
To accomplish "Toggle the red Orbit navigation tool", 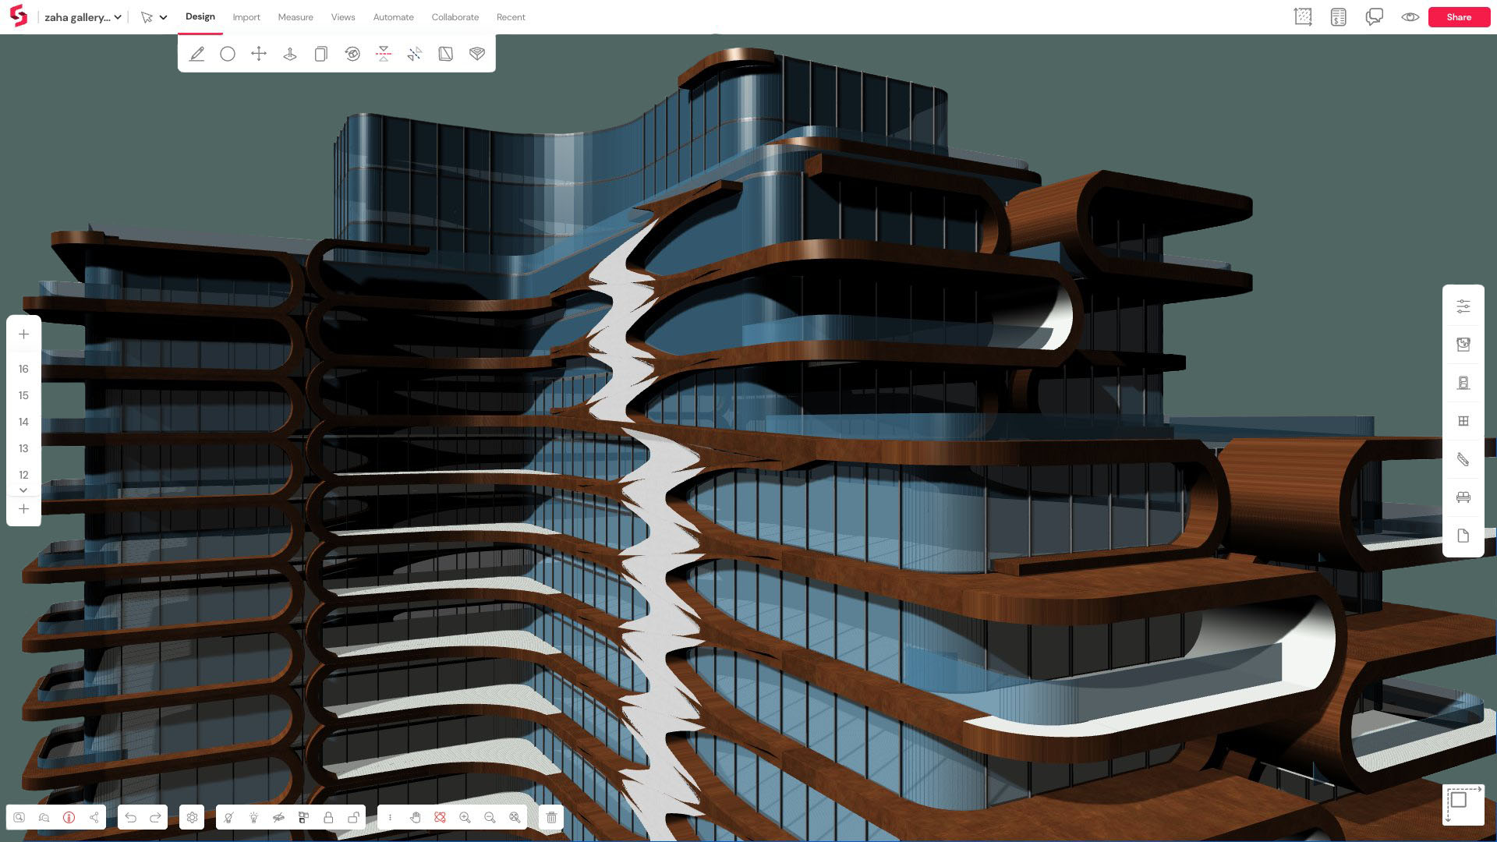I will click(x=440, y=817).
